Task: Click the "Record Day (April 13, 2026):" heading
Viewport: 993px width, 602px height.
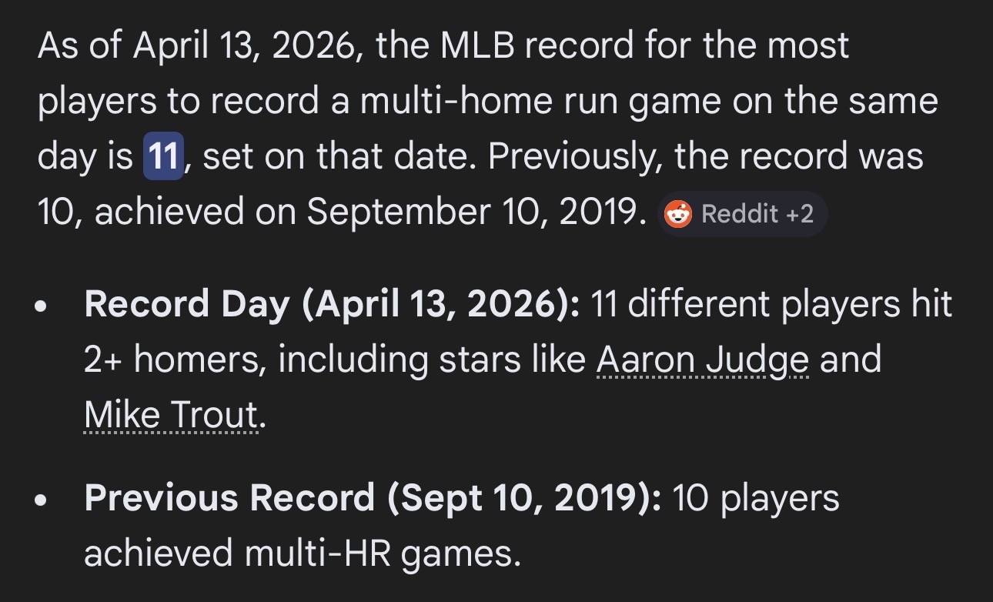Action: (332, 305)
